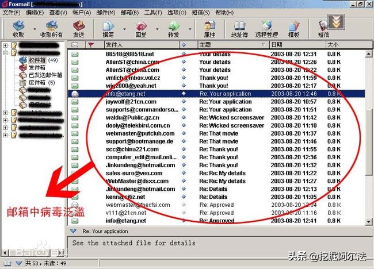Click envelope icon of 88518@88518.net mail

point(75,54)
